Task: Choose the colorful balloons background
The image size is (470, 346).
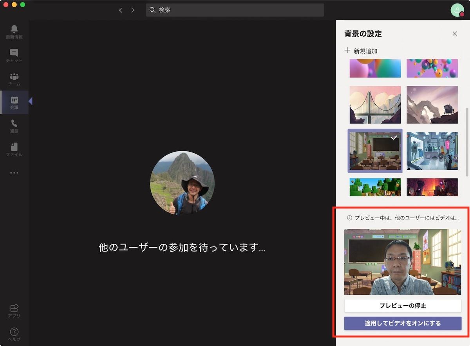Action: click(432, 68)
